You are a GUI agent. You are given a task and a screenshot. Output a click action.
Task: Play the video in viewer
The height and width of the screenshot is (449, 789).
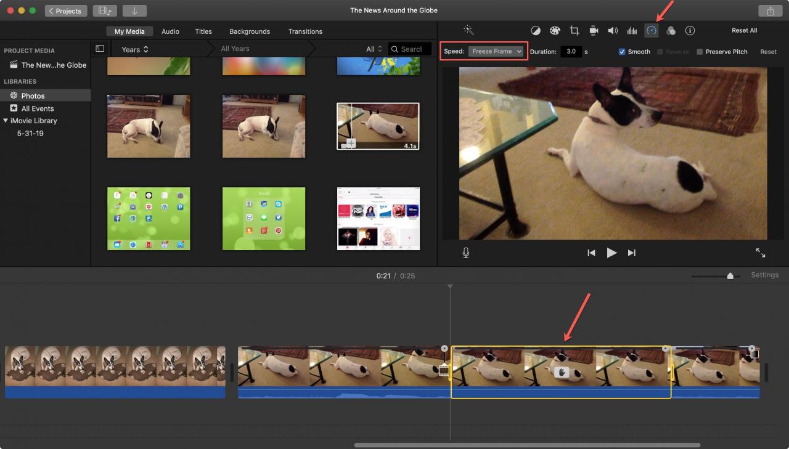coord(611,253)
